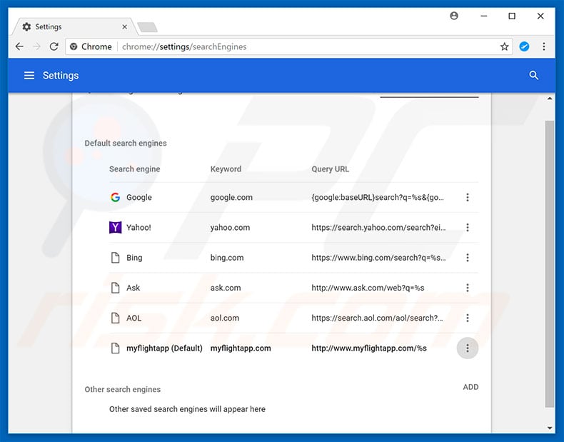This screenshot has height=442, width=564.
Task: Open the Chrome profile avatar
Action: pyautogui.click(x=454, y=16)
